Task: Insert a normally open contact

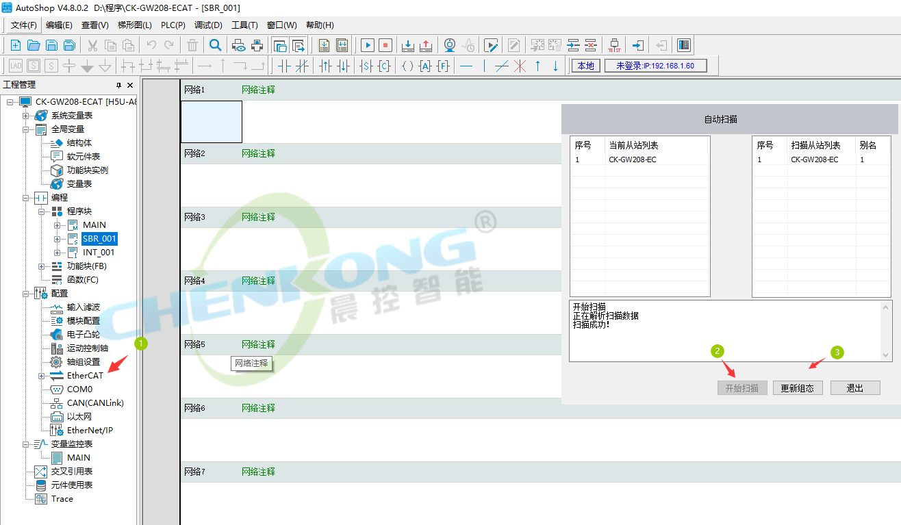Action: (x=283, y=66)
